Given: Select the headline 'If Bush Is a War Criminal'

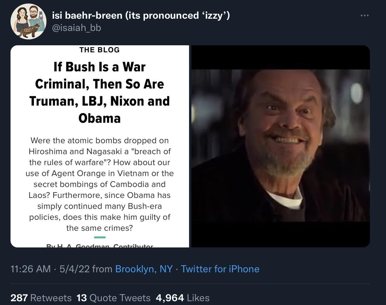Looking at the screenshot, I should [x=100, y=92].
